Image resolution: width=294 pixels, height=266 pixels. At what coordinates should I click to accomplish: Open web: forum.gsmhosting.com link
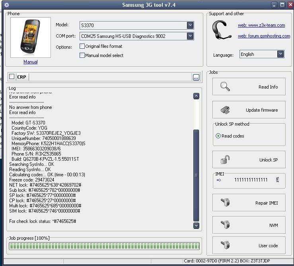tap(264, 36)
